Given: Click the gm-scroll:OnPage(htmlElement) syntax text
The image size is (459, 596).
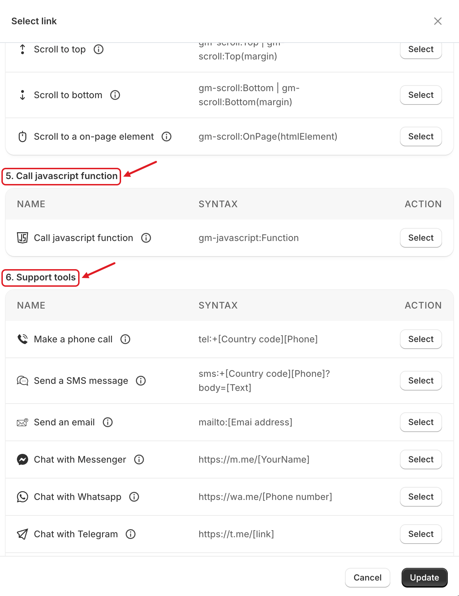Looking at the screenshot, I should (x=268, y=137).
